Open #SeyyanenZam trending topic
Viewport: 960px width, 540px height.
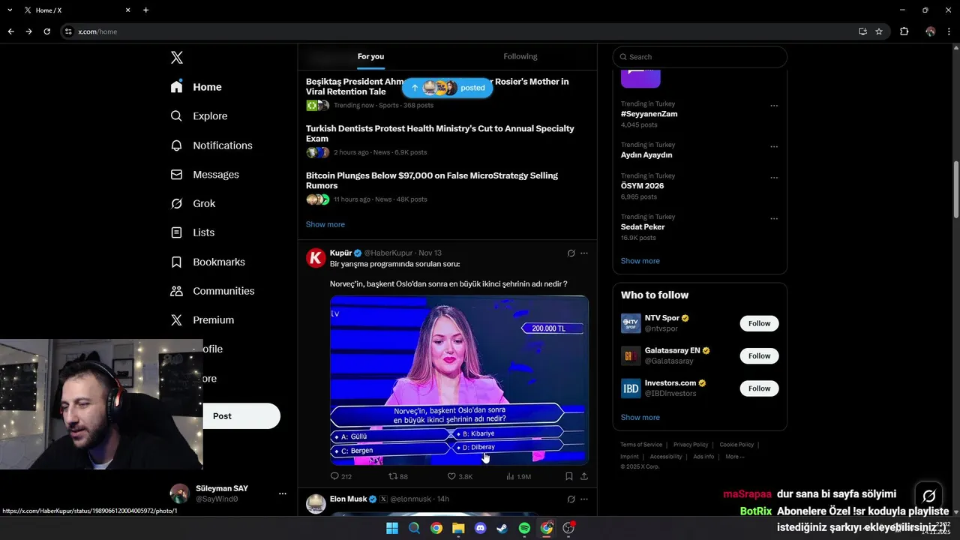649,114
